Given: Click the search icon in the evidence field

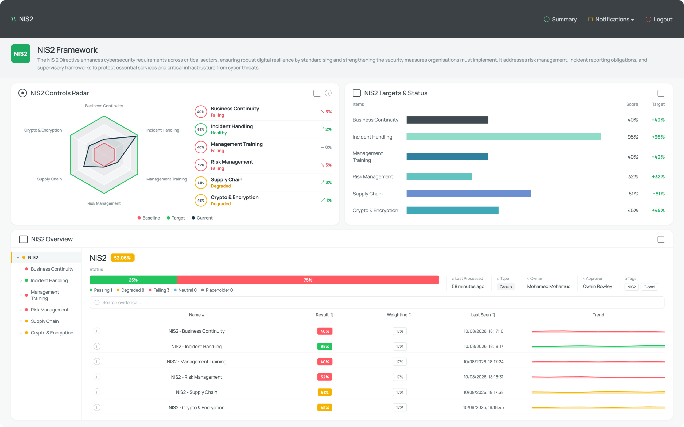Looking at the screenshot, I should coord(97,302).
